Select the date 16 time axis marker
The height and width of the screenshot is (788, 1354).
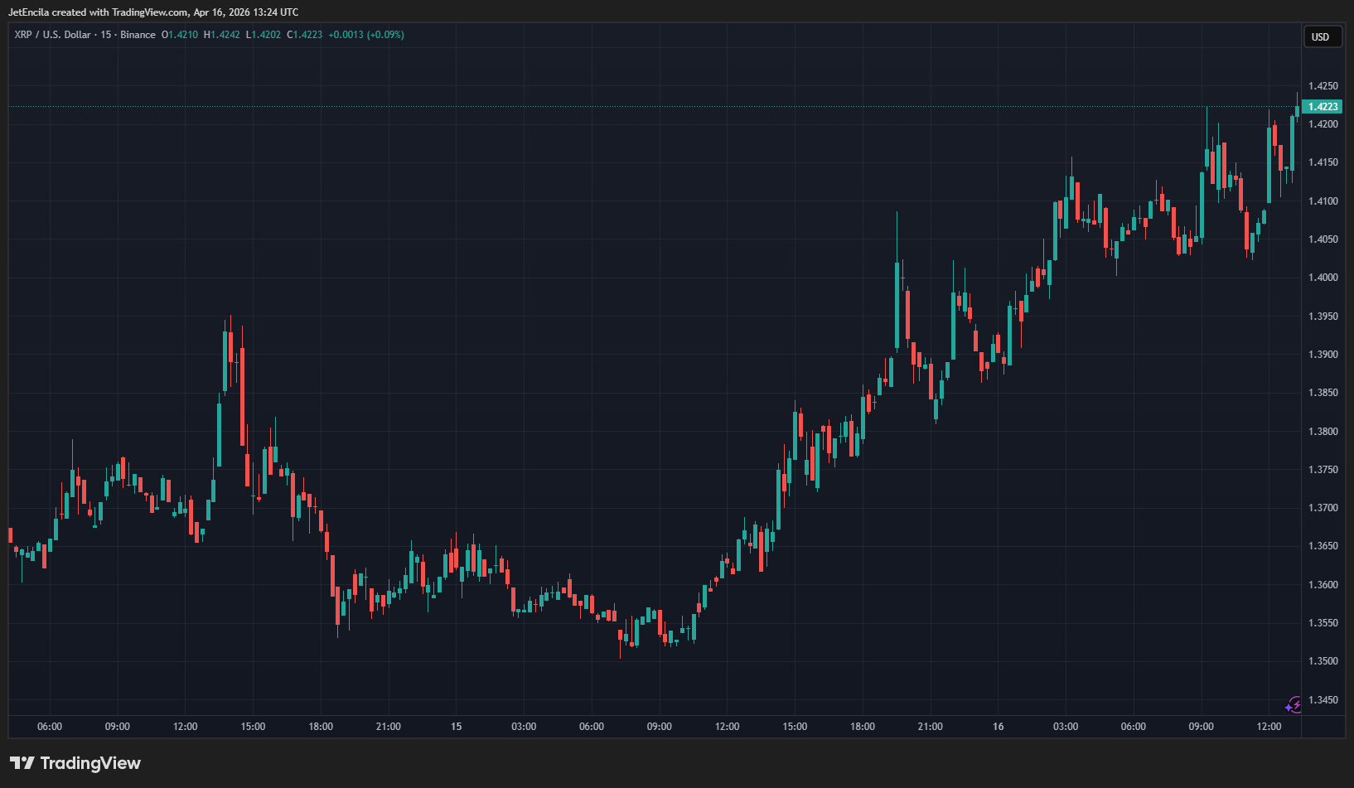pos(998,727)
